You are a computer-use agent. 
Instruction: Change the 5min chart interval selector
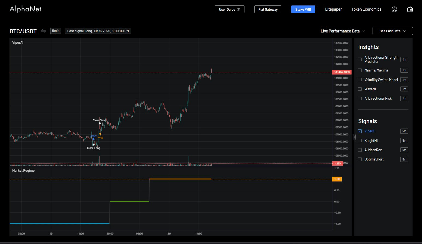(56, 31)
